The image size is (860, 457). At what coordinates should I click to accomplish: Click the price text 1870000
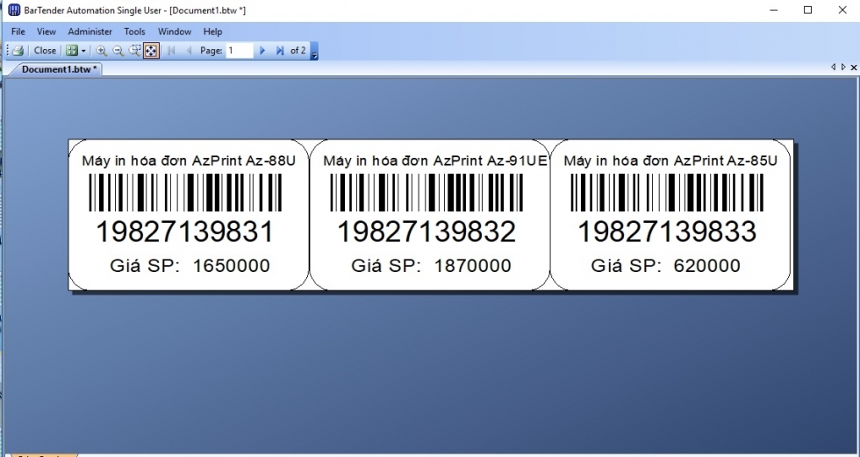[x=473, y=266]
